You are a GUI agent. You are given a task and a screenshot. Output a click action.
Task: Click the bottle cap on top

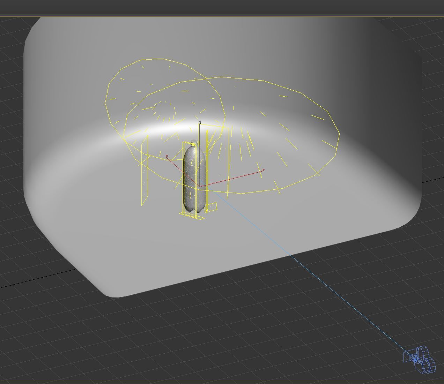pyautogui.click(x=194, y=142)
